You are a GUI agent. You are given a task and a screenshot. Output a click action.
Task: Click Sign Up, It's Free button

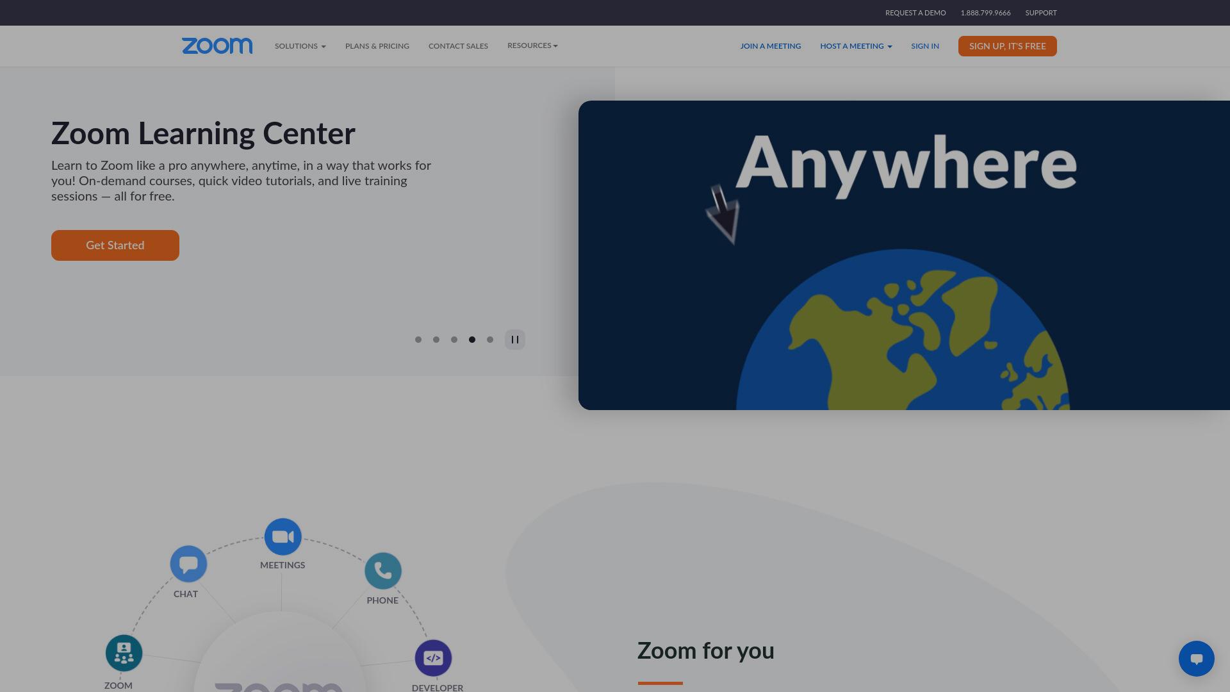point(1008,46)
